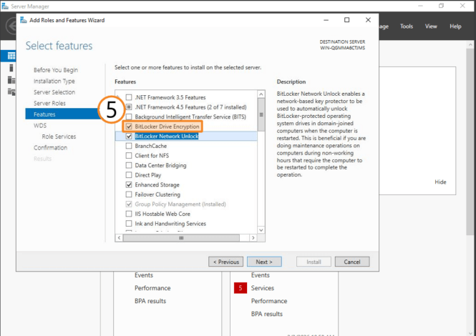Open the Server Roles step
Viewport: 476px width, 336px height.
point(49,104)
